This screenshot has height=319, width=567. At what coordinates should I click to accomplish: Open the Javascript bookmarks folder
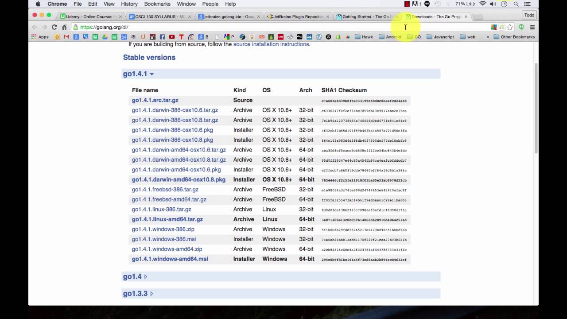(x=440, y=37)
